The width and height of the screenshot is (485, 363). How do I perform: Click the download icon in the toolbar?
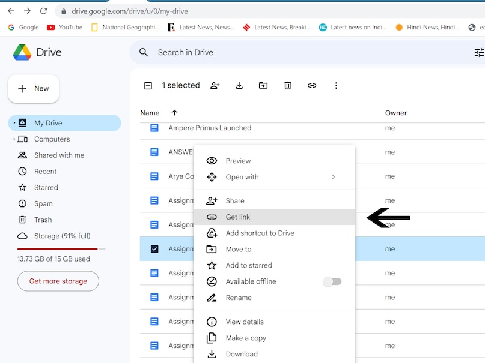[239, 86]
